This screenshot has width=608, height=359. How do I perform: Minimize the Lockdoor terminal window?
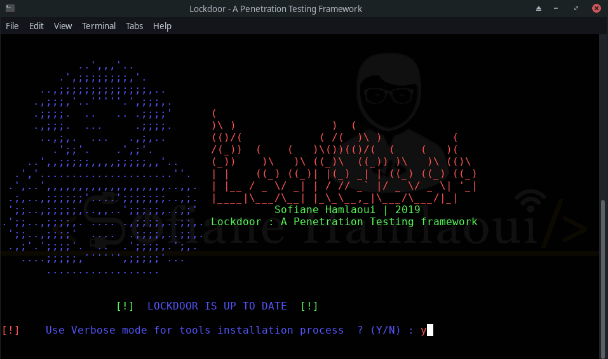[x=556, y=8]
